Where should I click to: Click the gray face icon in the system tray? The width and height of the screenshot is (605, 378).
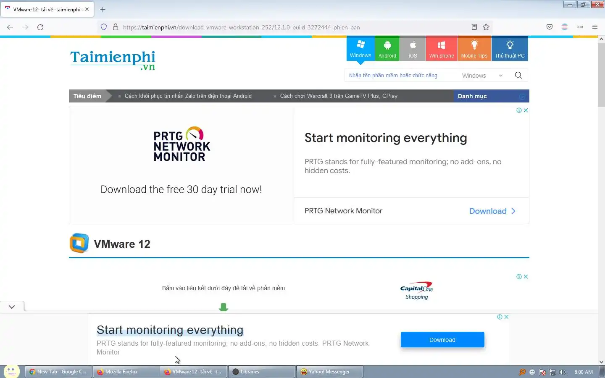coord(532,372)
